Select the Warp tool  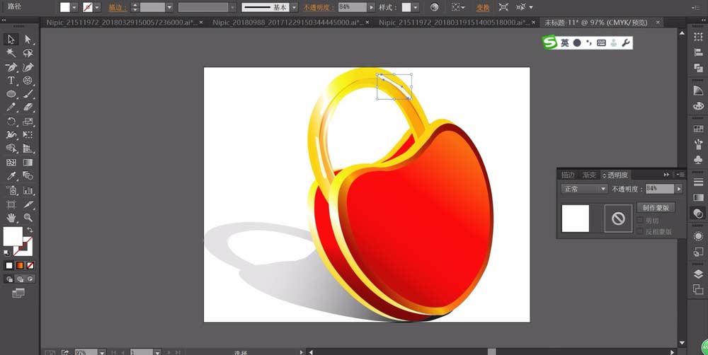click(11, 135)
